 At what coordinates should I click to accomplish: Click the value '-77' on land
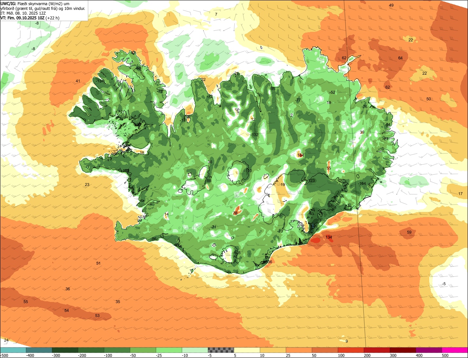coord(298,100)
